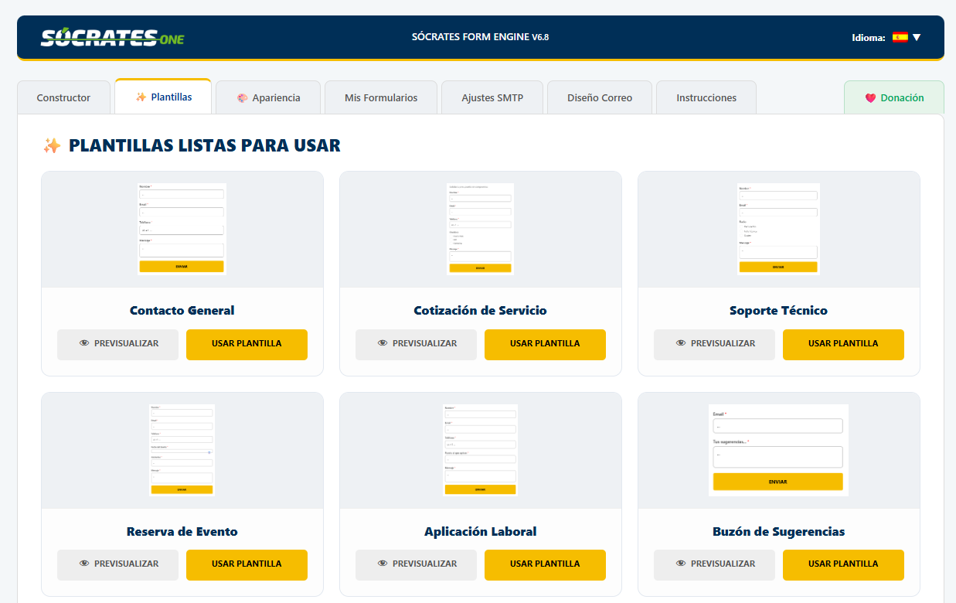
Task: Click the eye icon on Contacto General's Previsualizar button
Action: (85, 344)
